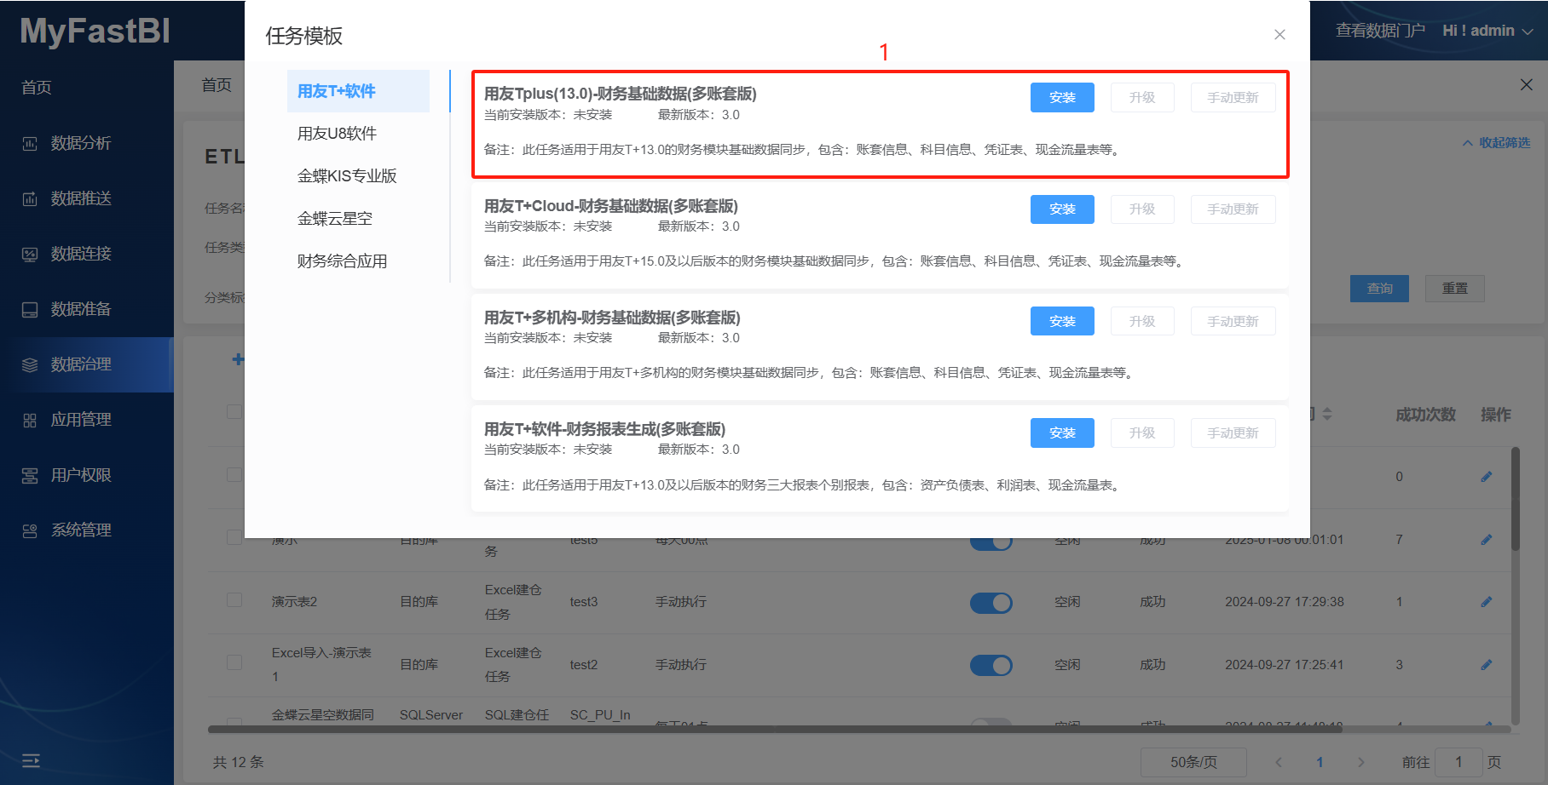The width and height of the screenshot is (1548, 785).
Task: Install 用友T+Cloud template
Action: pos(1062,209)
